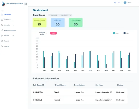This screenshot has width=139, height=109.
Task: Click Delivered status in Mamad's row
Action: pos(120,100)
